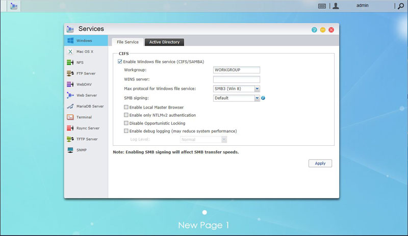
Task: Click the Services window title text
Action: pyautogui.click(x=91, y=29)
